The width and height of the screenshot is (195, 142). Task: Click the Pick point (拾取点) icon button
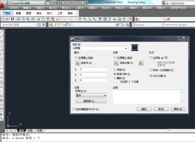click(78, 63)
